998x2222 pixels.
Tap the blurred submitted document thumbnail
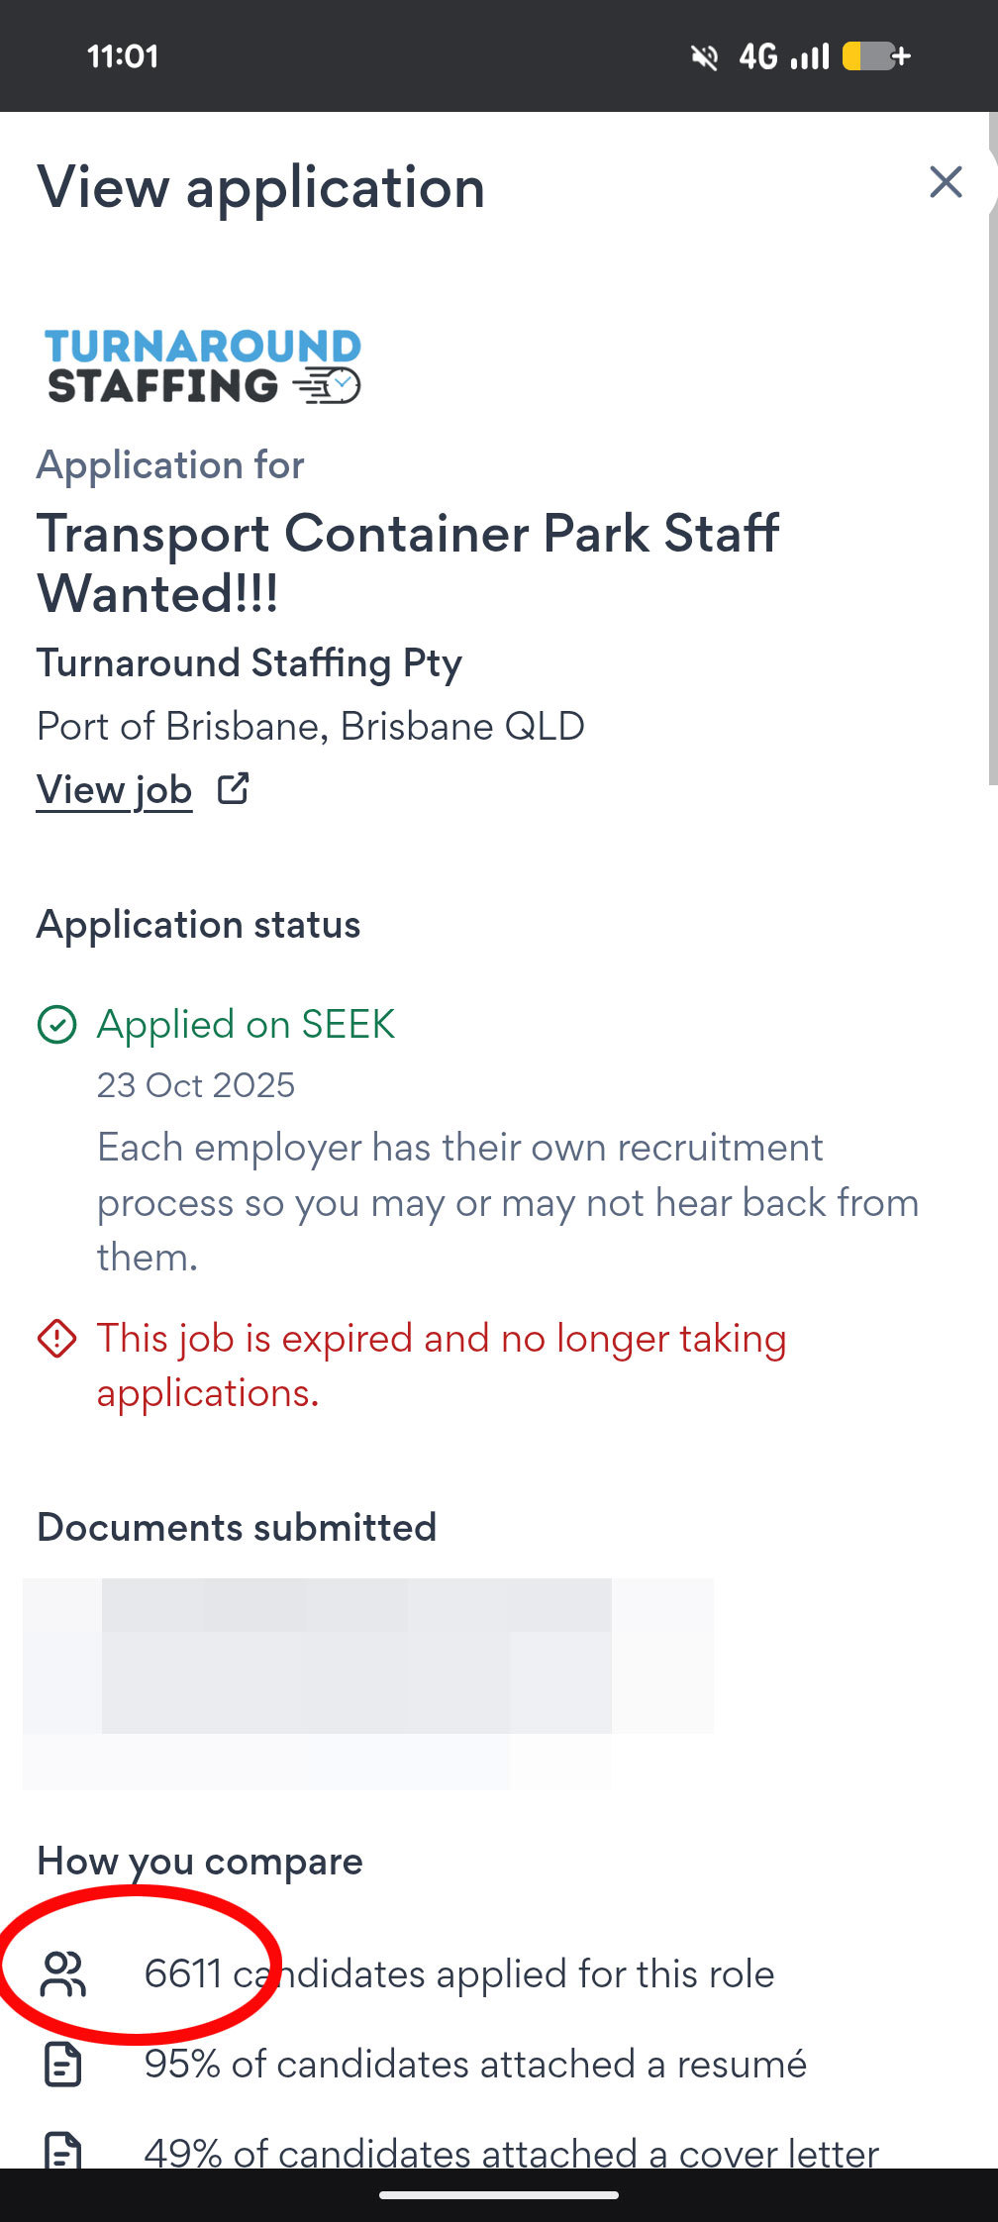[x=366, y=1681]
